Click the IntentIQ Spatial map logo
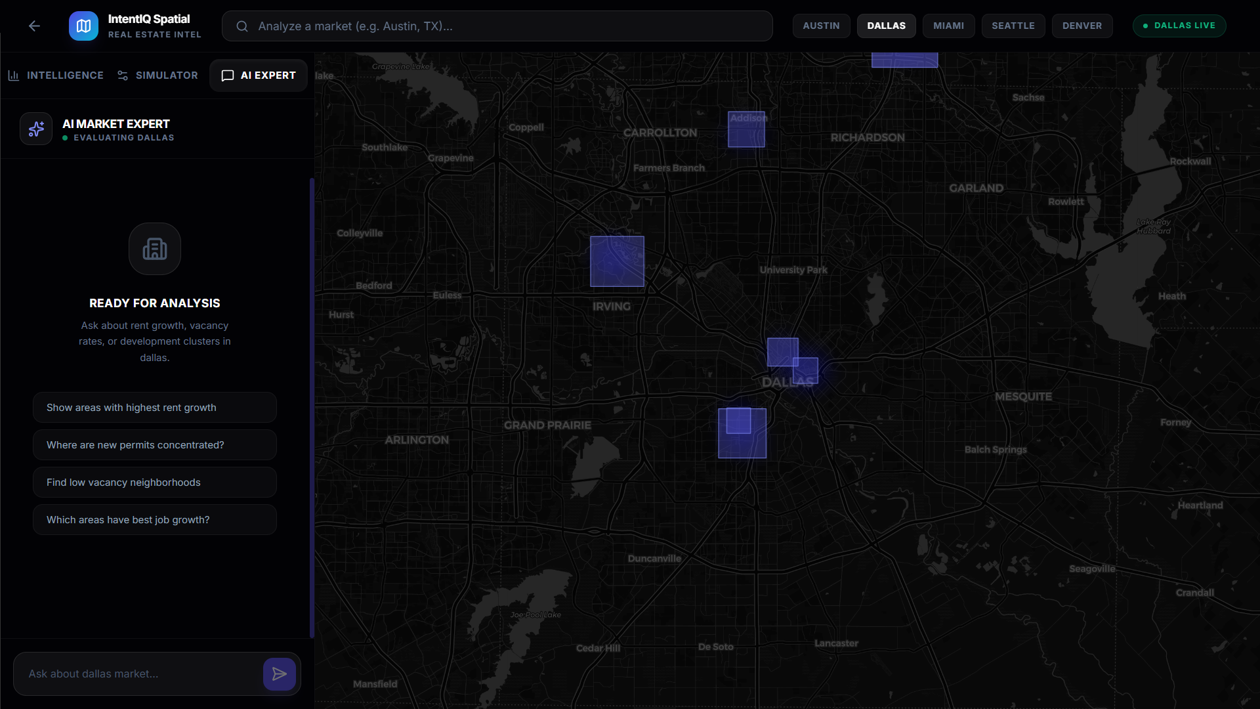The image size is (1260, 709). coord(83,26)
